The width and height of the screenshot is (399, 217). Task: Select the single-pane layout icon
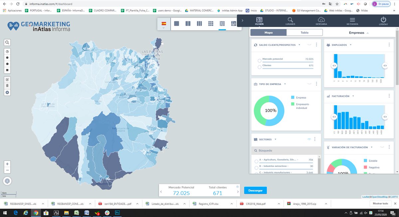(x=177, y=24)
